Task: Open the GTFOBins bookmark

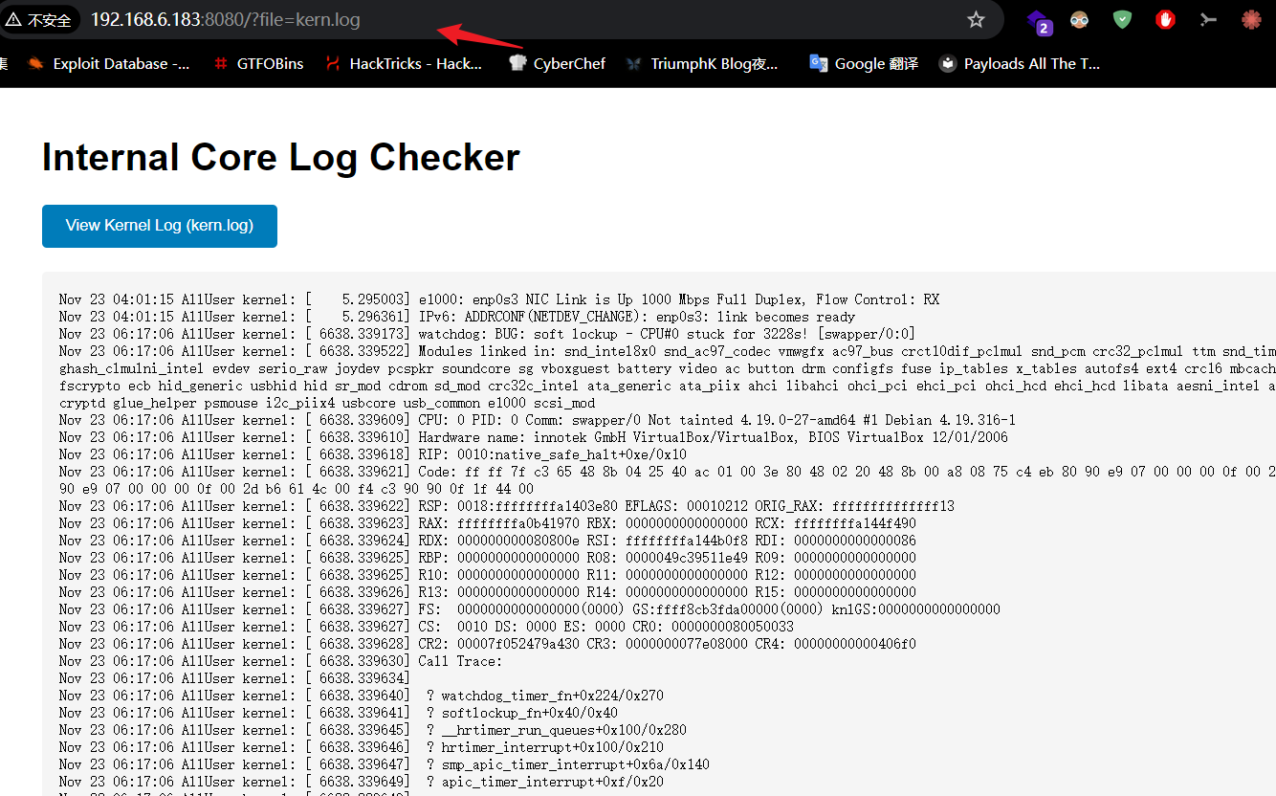Action: (x=258, y=64)
